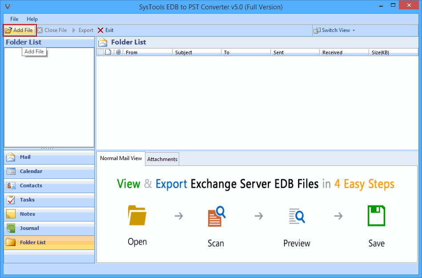Screen dimensions: 422x278
Task: Click the Exit toolbar button
Action: 105,30
